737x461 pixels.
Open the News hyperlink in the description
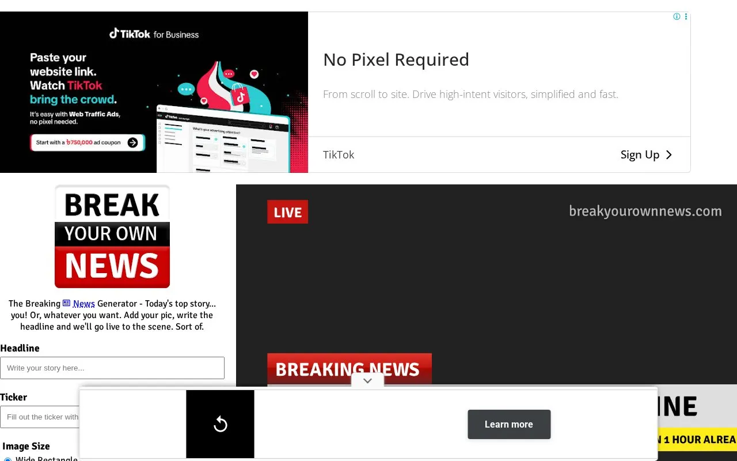pyautogui.click(x=84, y=304)
